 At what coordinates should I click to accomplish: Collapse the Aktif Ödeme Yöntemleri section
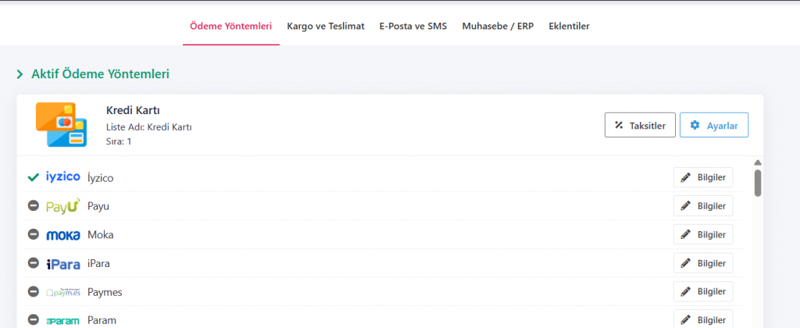(x=20, y=75)
